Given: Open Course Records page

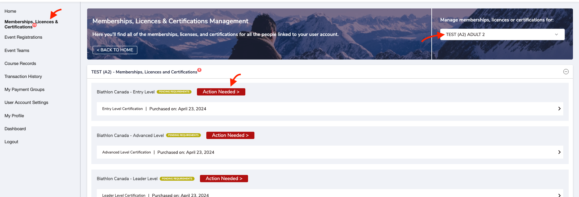Looking at the screenshot, I should 20,63.
